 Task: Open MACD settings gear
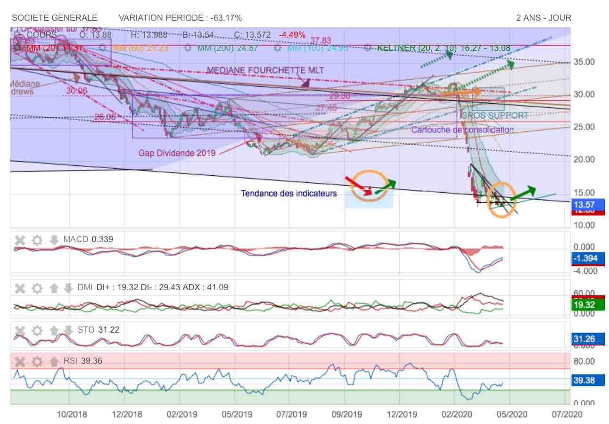pyautogui.click(x=37, y=240)
